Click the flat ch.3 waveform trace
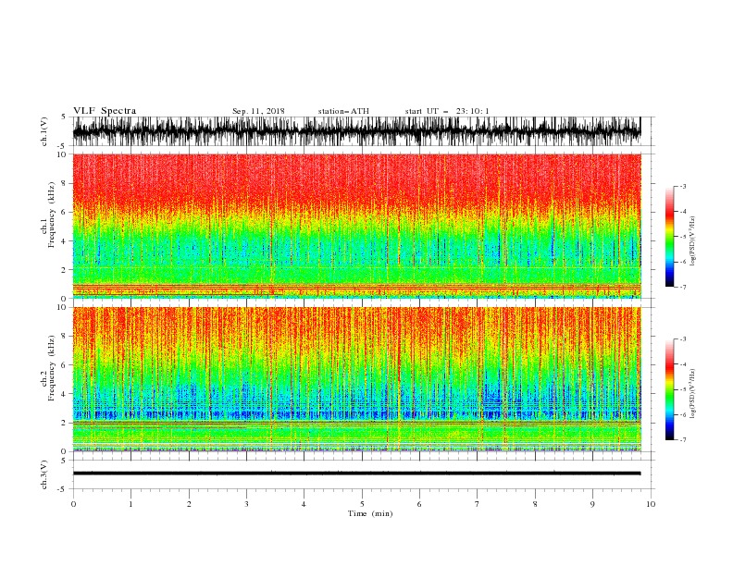The width and height of the screenshot is (733, 566). pos(356,474)
